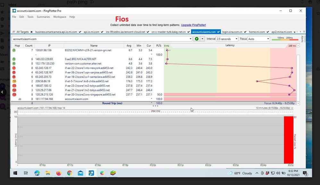Launch Firefox from the taskbar
This screenshot has height=185, width=320.
tap(59, 173)
